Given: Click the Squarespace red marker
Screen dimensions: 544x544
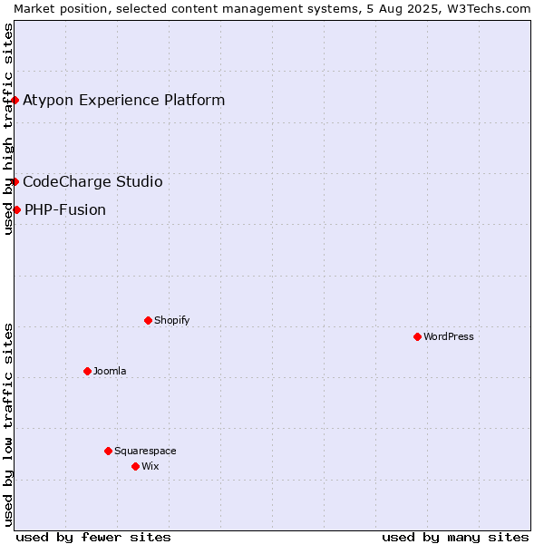Looking at the screenshot, I should [108, 451].
